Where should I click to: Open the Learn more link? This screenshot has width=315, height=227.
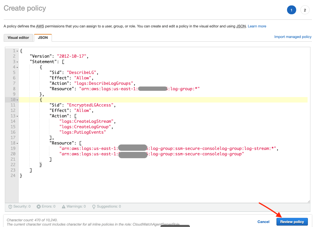click(x=257, y=26)
